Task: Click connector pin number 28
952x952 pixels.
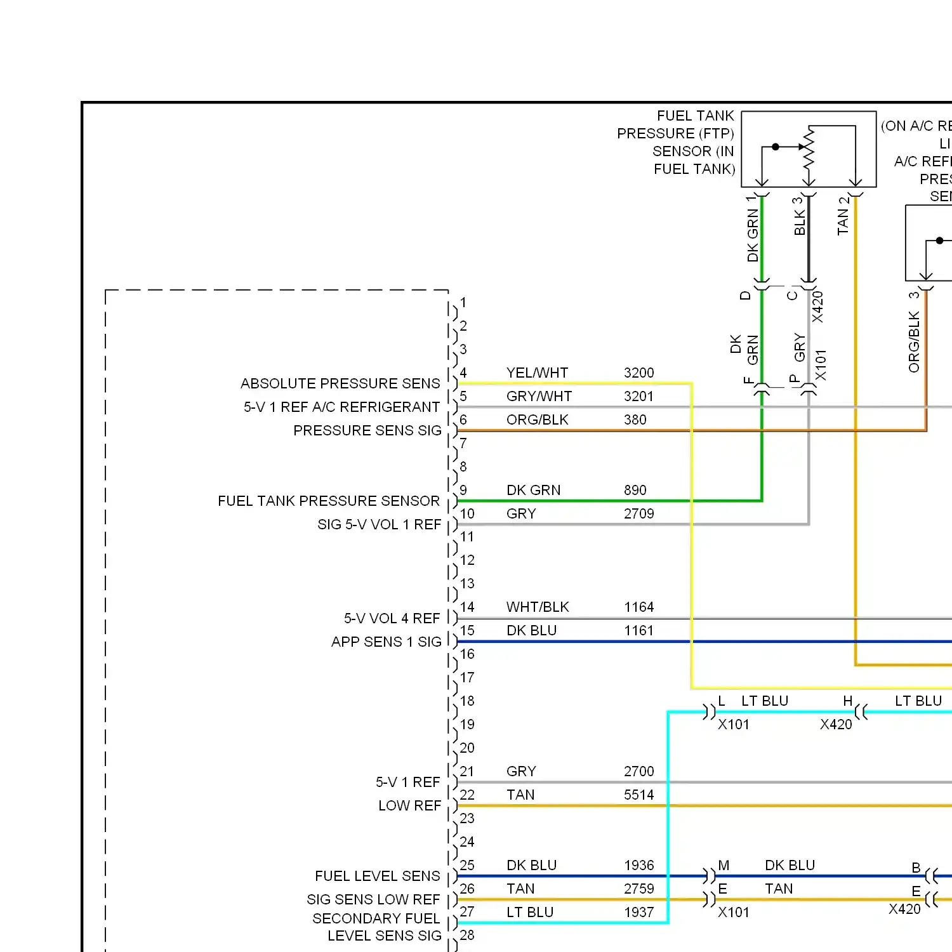Action: tap(467, 935)
